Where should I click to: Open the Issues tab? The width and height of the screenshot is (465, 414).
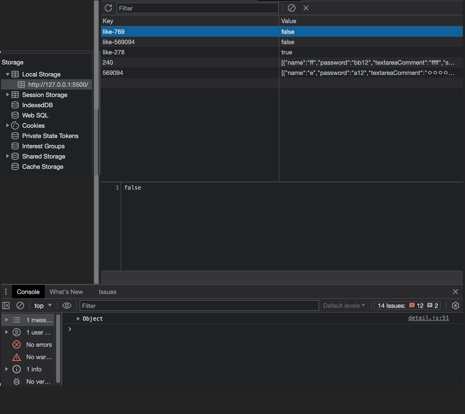tap(107, 292)
